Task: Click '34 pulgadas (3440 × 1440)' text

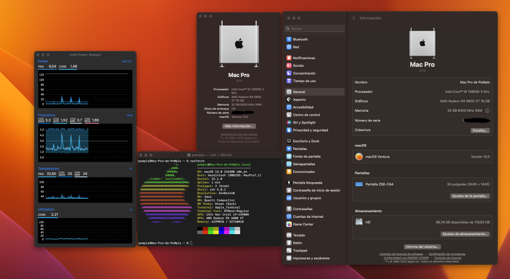Action: tap(468, 184)
